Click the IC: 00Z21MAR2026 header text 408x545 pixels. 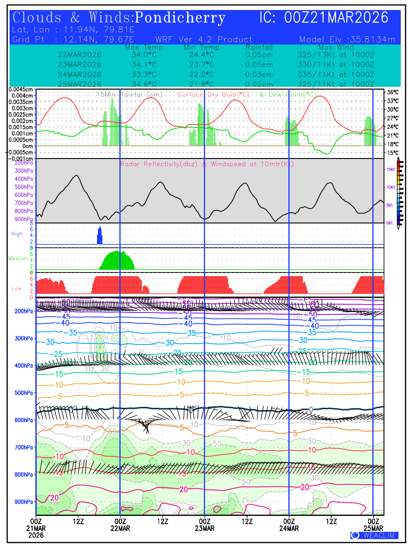[324, 18]
